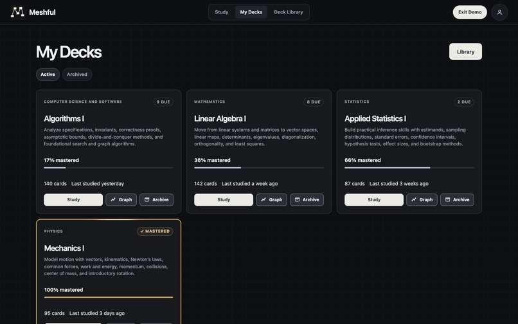This screenshot has width=518, height=324.
Task: Click Last studied 3 days ago text
Action: (x=97, y=314)
